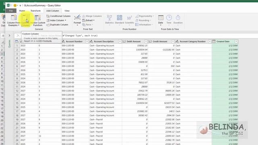Image resolution: width=258 pixels, height=145 pixels.
Task: Open Account Description column filter dropdown
Action: pyautogui.click(x=120, y=41)
